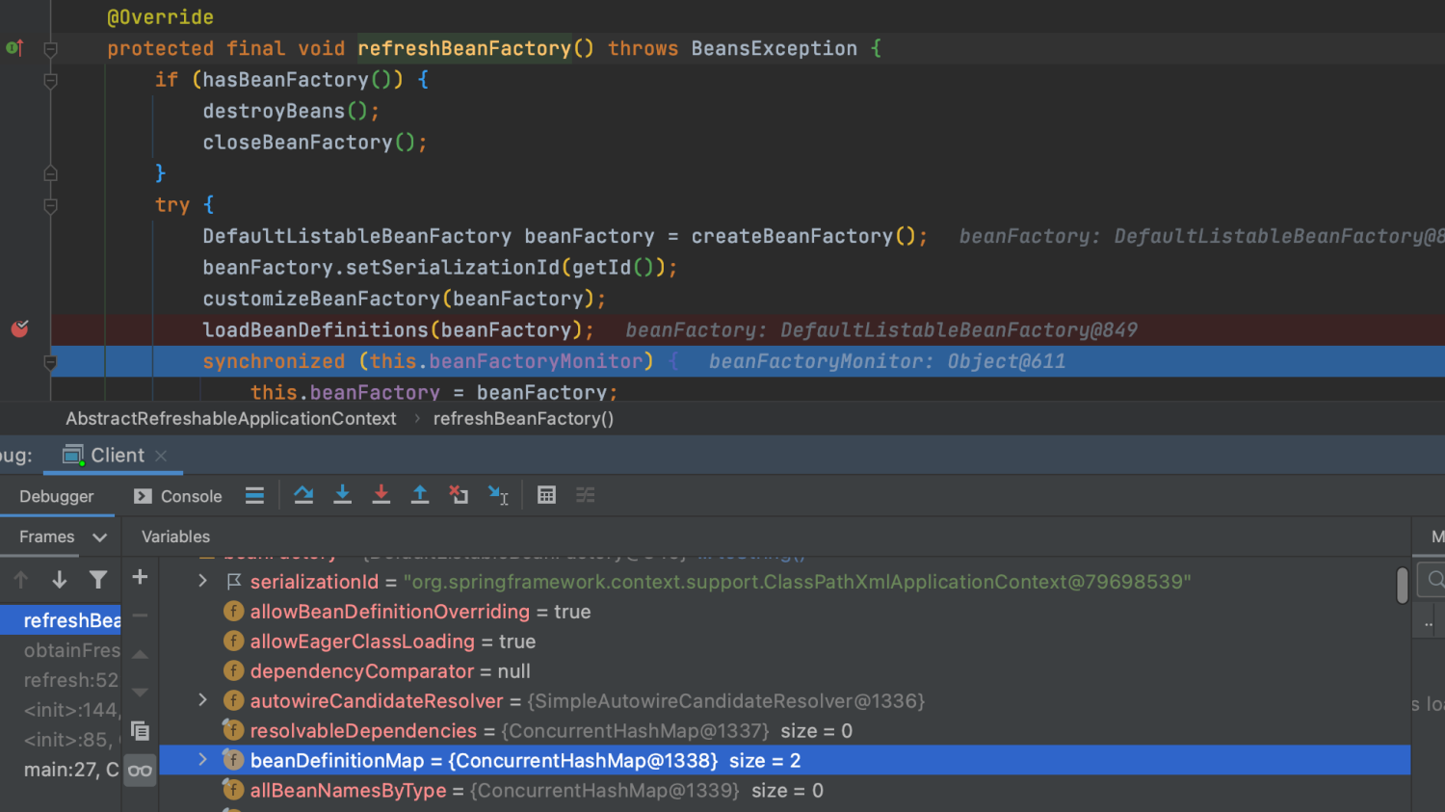
Task: Open the Frames dropdown chevron
Action: [99, 537]
